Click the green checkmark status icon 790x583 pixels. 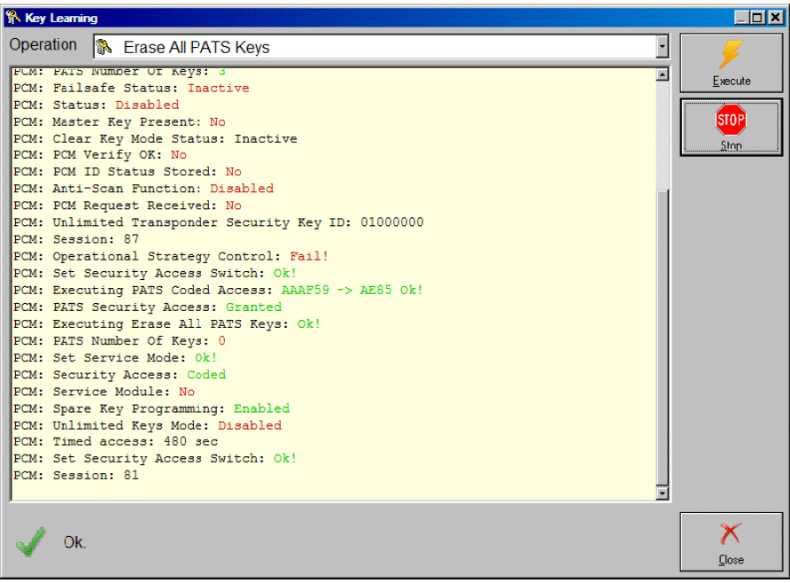coord(31,540)
